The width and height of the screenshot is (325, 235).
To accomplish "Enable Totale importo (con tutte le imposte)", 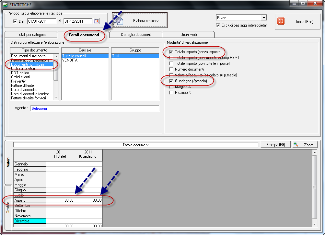I will (x=171, y=63).
